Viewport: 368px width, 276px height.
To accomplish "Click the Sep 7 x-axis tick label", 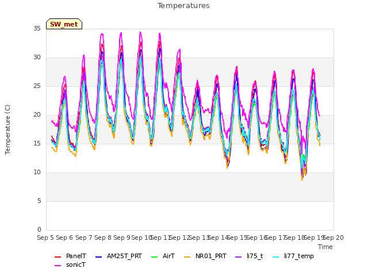I will (x=84, y=237).
